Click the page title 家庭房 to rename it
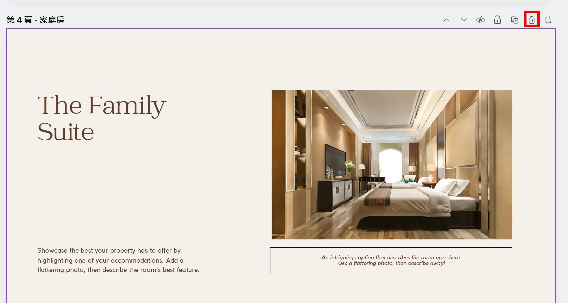568x303 pixels. [52, 20]
